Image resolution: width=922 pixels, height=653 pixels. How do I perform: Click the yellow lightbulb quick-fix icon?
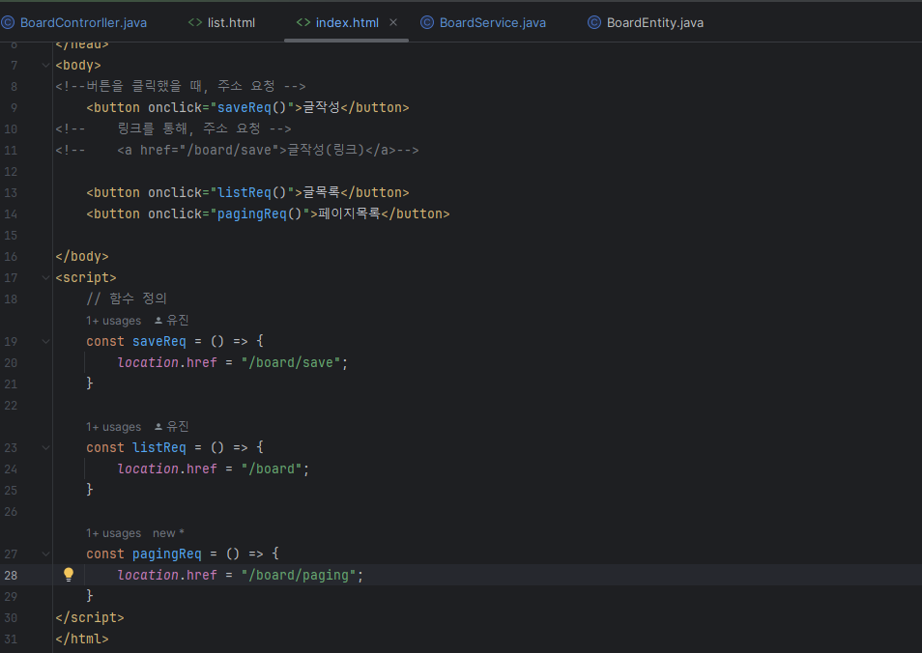tap(69, 575)
